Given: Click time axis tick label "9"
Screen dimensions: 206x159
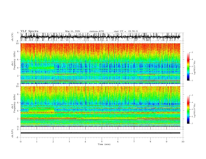Looking at the screenshot, I should tap(166, 142).
